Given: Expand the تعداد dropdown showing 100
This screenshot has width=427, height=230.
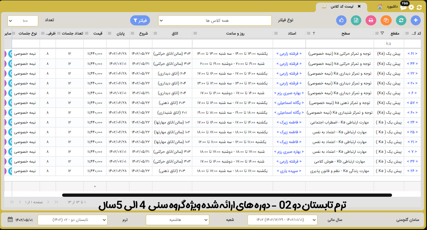Looking at the screenshot, I should 23,21.
